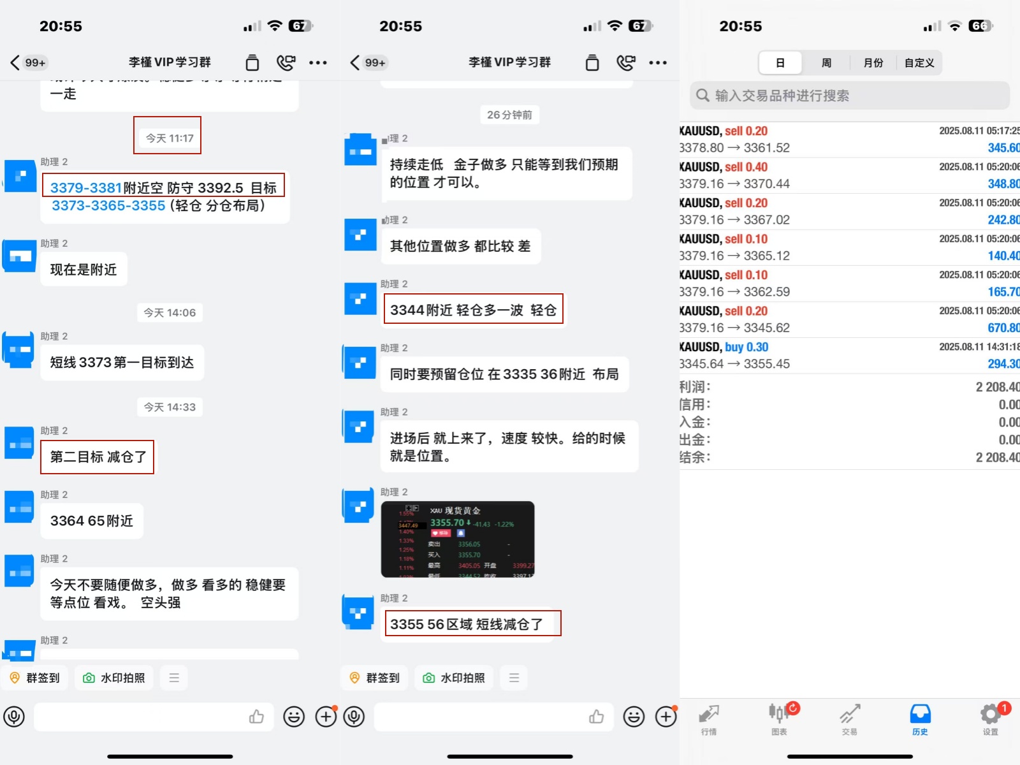Tap the 群签到 group check-in button
Screen dimensions: 1020x765
(34, 678)
